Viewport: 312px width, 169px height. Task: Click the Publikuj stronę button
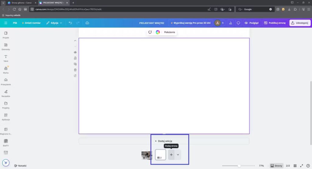click(275, 23)
